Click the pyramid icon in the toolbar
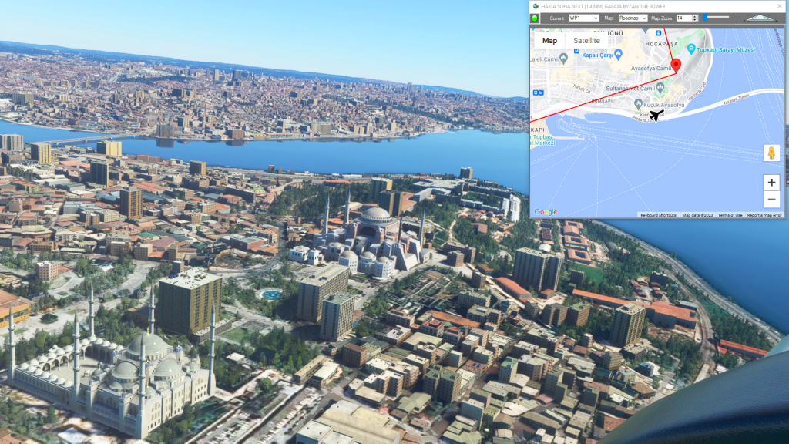 point(760,18)
